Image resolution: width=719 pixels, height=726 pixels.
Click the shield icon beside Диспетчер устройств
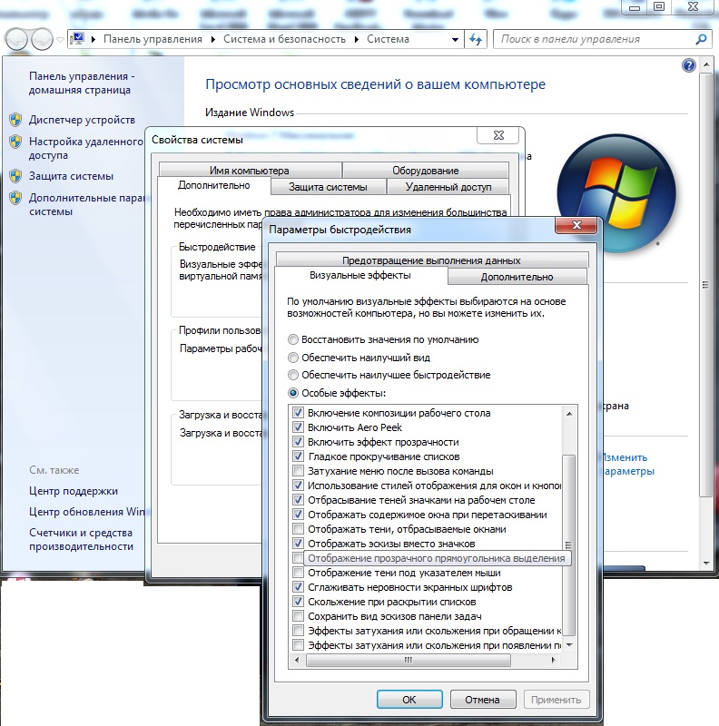15,120
